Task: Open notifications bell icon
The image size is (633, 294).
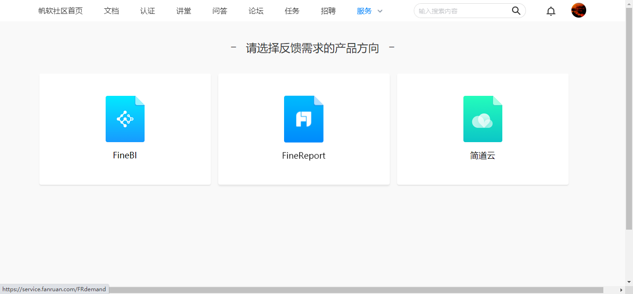Action: point(551,11)
